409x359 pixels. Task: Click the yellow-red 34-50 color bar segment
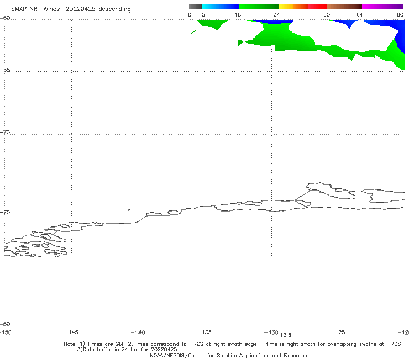point(303,7)
